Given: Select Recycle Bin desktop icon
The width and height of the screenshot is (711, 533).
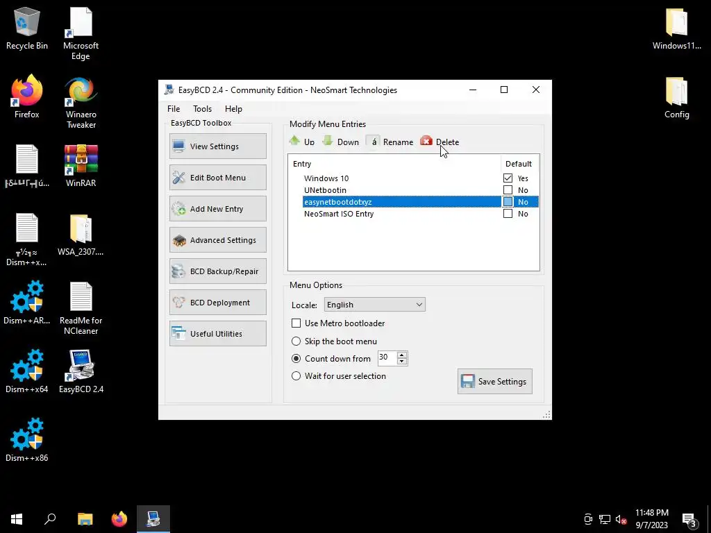Looking at the screenshot, I should 27,28.
